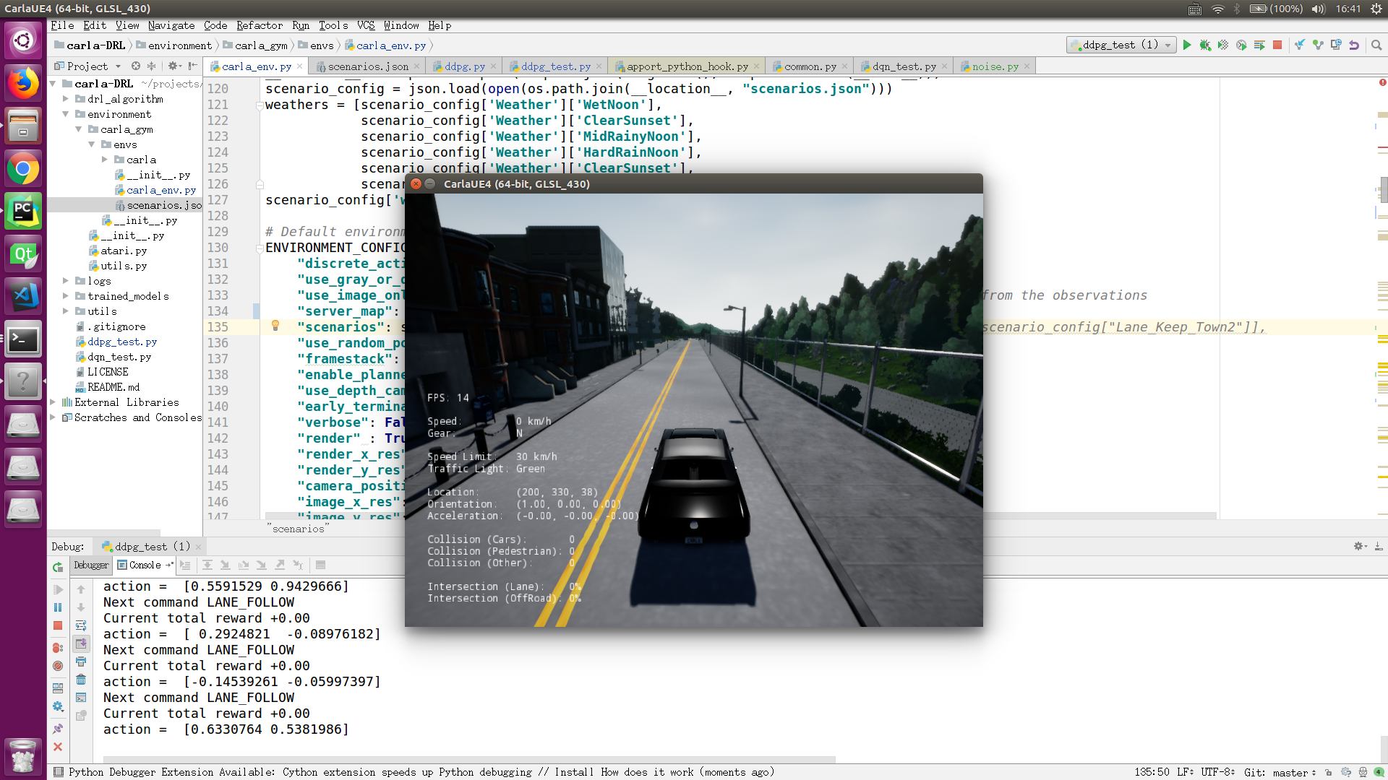Expand External Libraries in the project panel
1388x780 pixels.
point(51,402)
